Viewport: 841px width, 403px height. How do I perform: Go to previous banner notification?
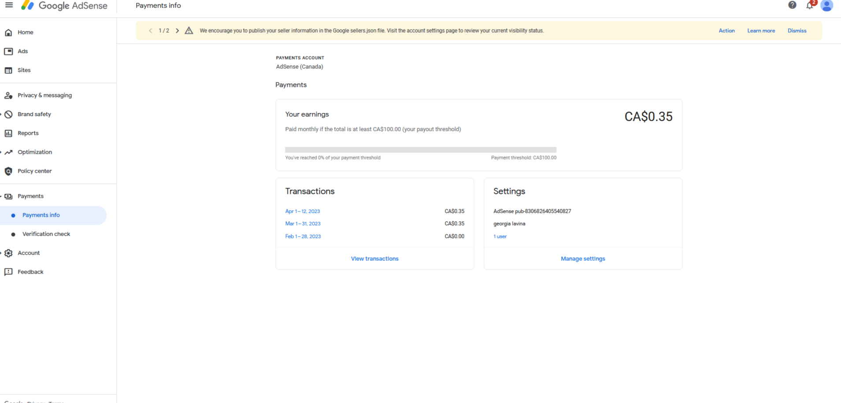click(151, 31)
